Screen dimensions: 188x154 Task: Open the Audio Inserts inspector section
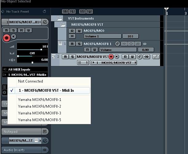(21, 150)
